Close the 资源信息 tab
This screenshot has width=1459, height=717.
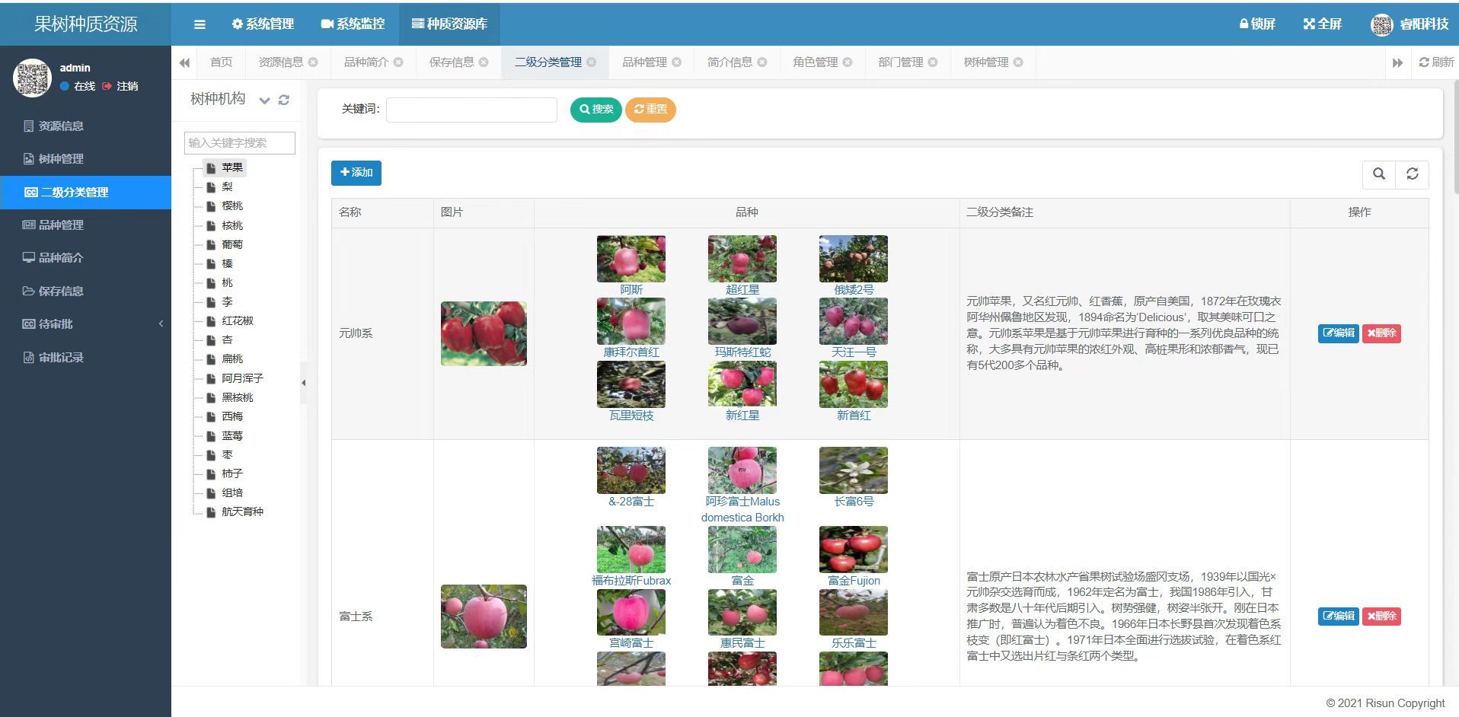point(313,62)
